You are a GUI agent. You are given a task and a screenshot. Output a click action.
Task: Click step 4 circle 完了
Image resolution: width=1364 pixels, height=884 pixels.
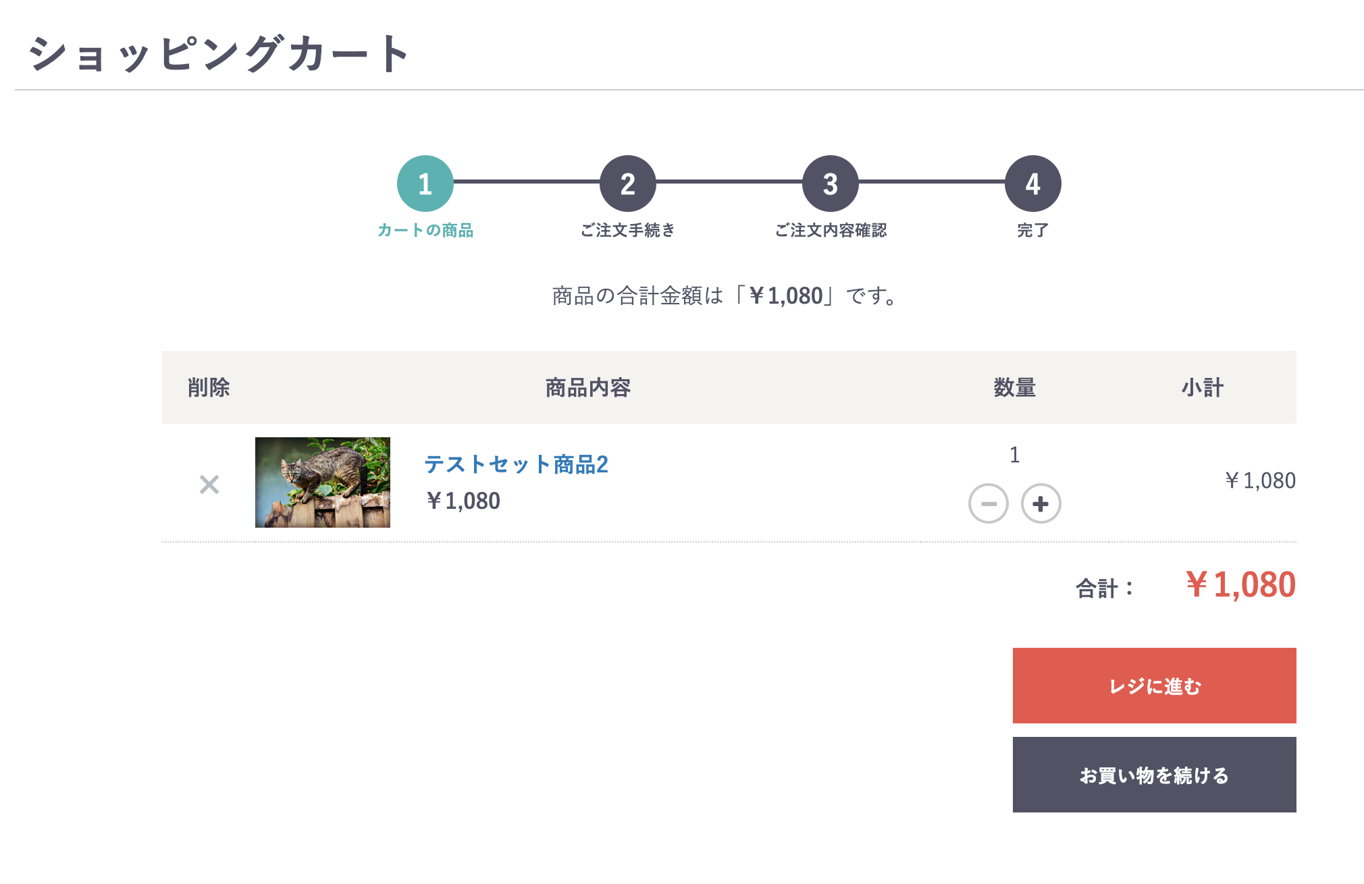coord(1033,184)
